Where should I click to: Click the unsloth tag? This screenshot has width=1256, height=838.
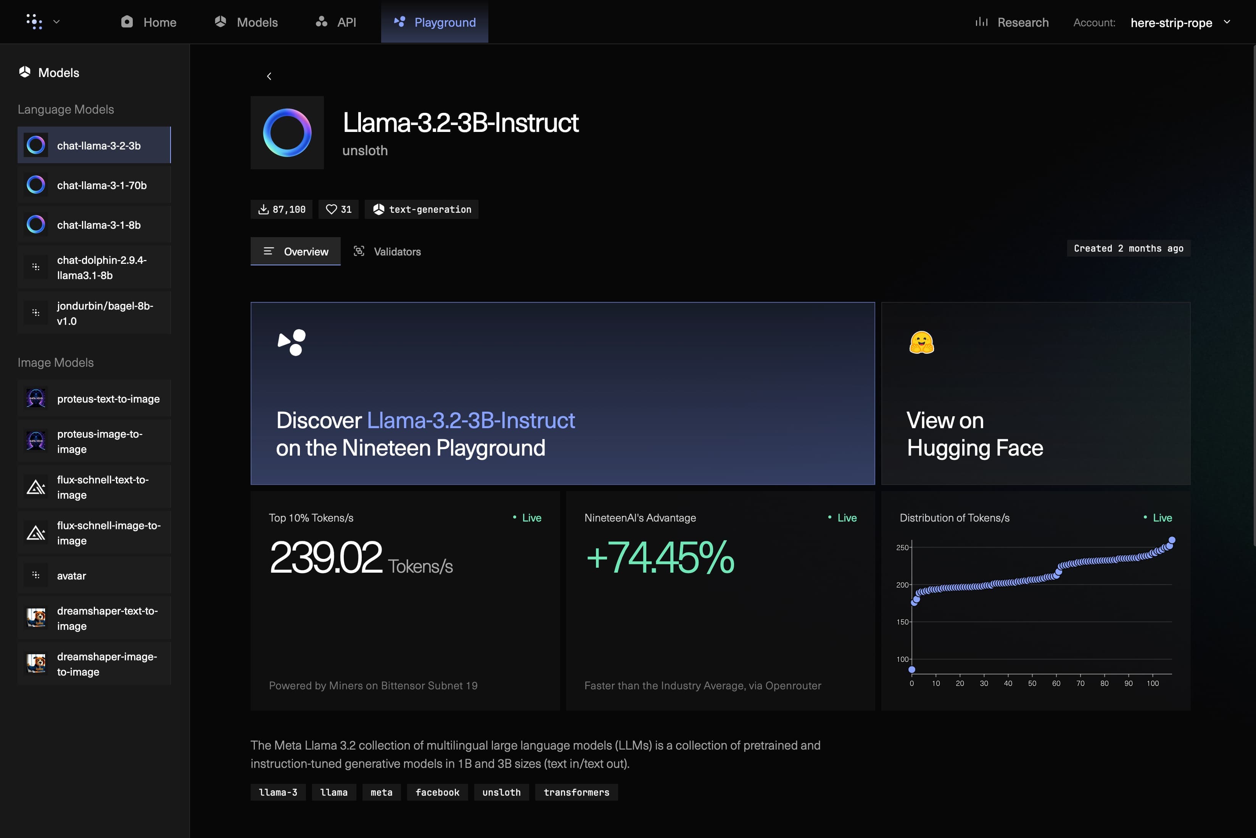(501, 792)
